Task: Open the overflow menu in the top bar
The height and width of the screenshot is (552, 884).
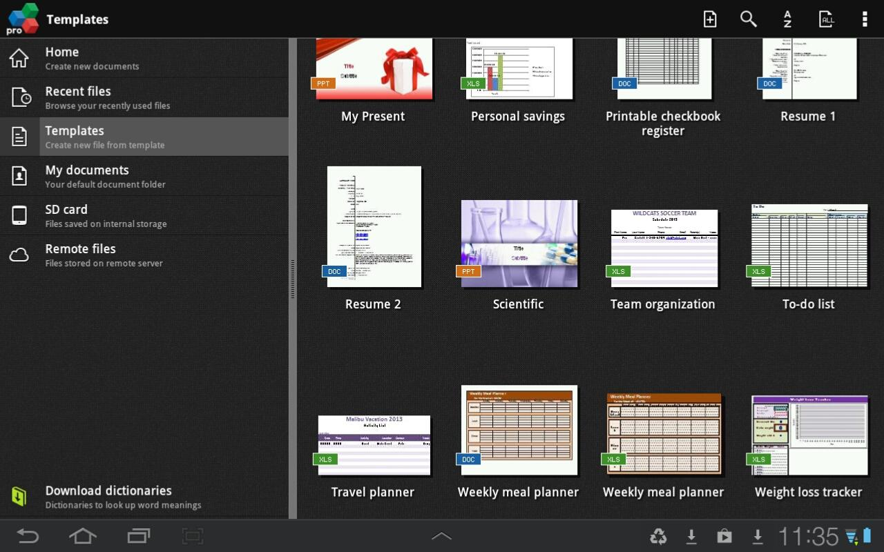Action: 865,19
